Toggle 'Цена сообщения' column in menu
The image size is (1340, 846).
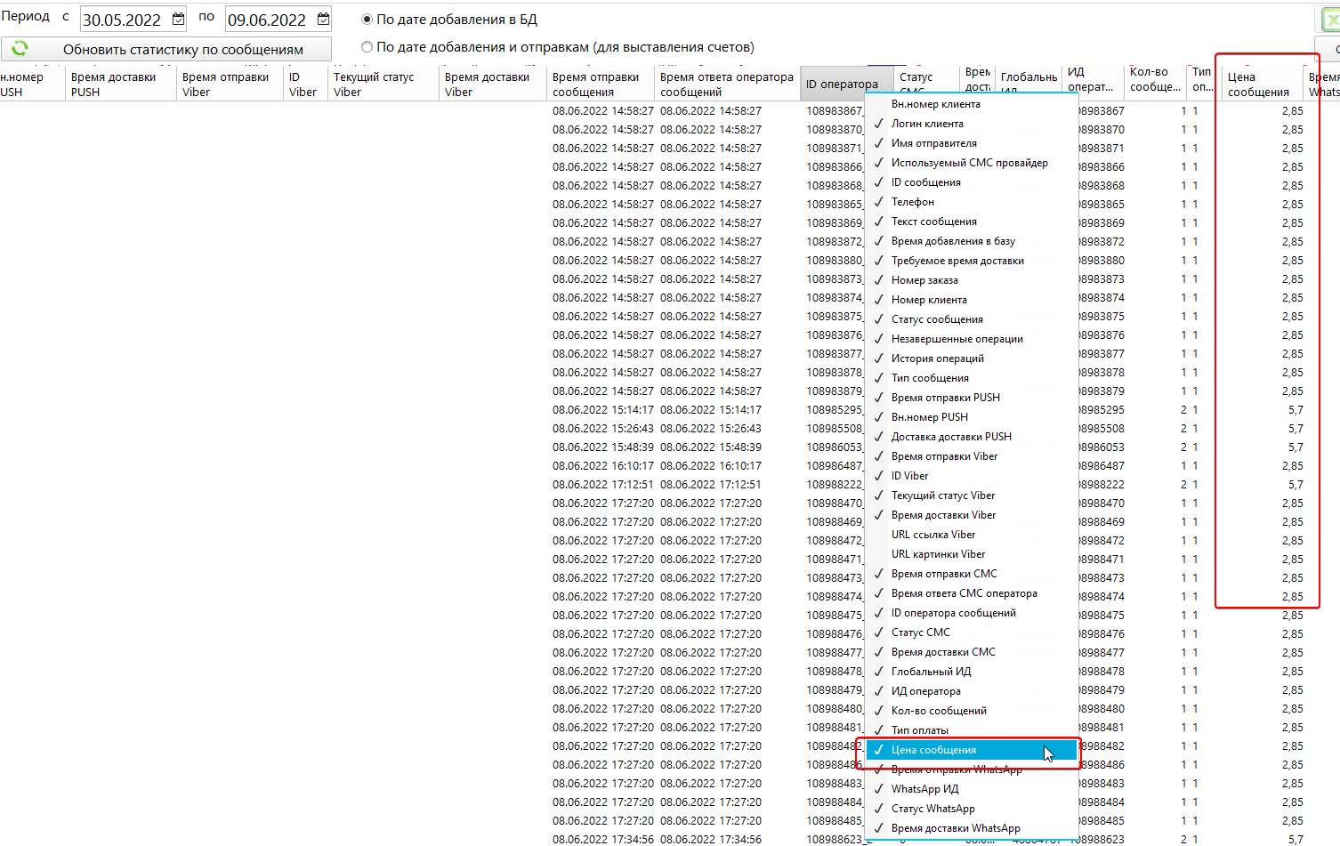[x=933, y=750]
